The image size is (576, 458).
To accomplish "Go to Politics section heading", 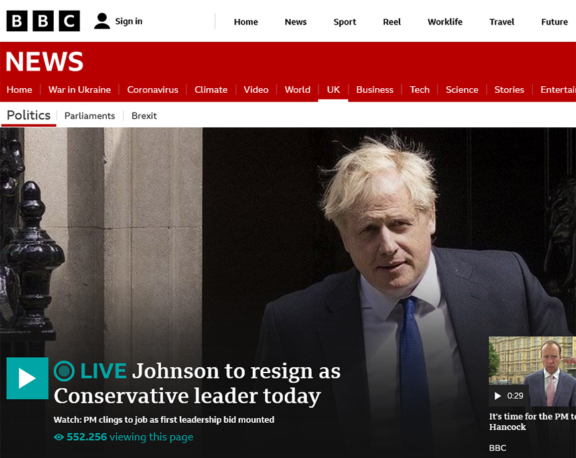I will 29,115.
